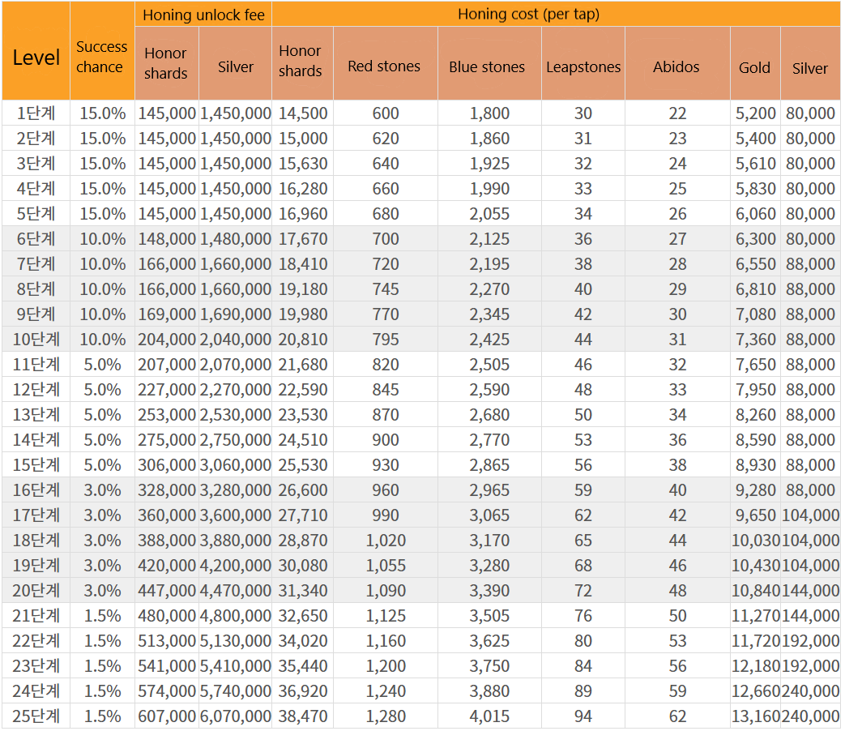
Task: Click unlock honor shards 447,000
Action: click(x=167, y=590)
